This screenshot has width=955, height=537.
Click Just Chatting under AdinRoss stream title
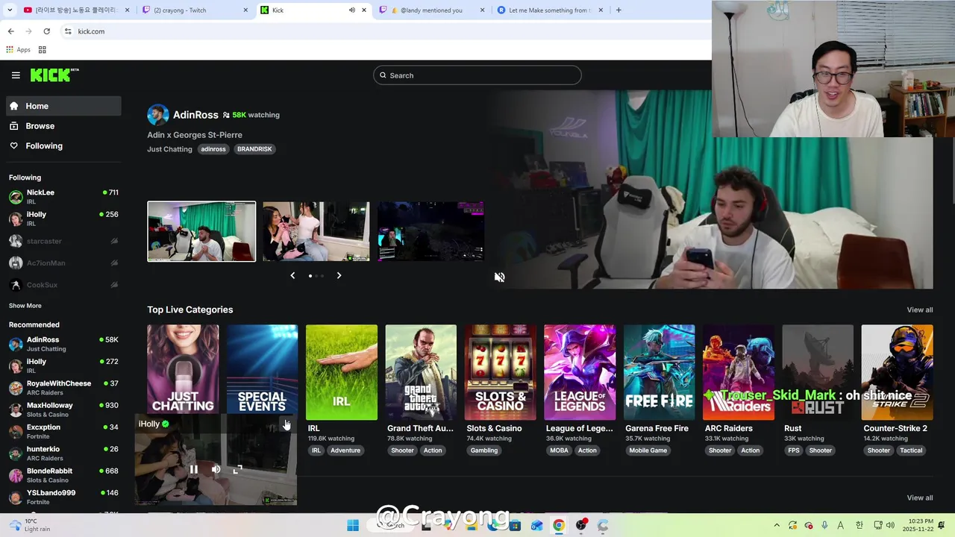[x=169, y=149]
